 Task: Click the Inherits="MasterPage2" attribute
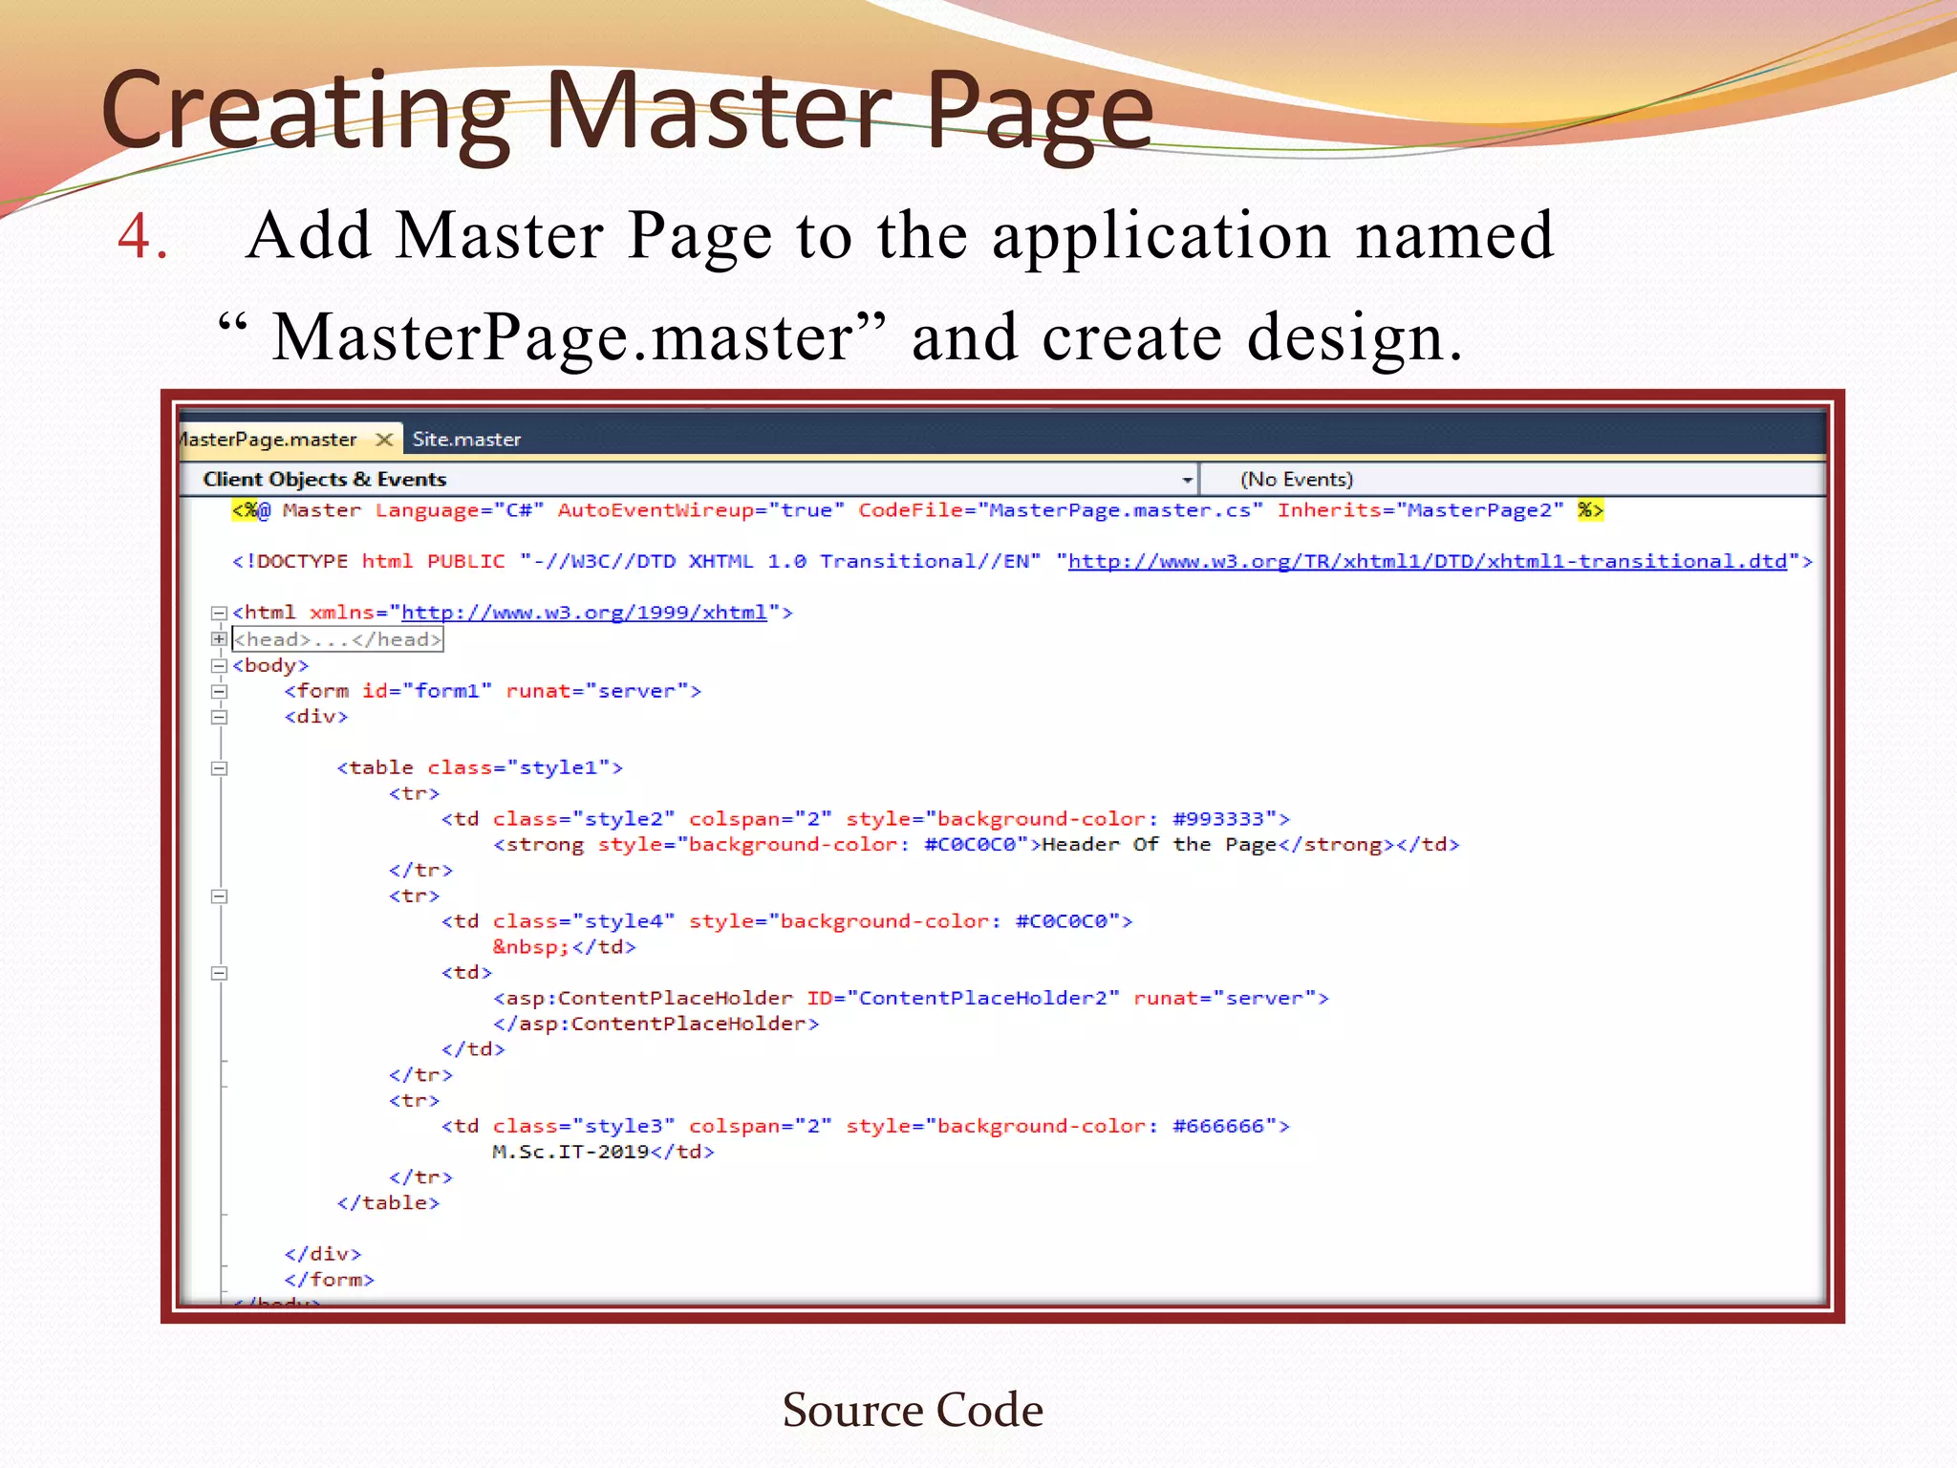(x=1420, y=510)
